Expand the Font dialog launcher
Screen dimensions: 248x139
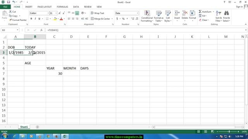pyautogui.click(x=65, y=24)
